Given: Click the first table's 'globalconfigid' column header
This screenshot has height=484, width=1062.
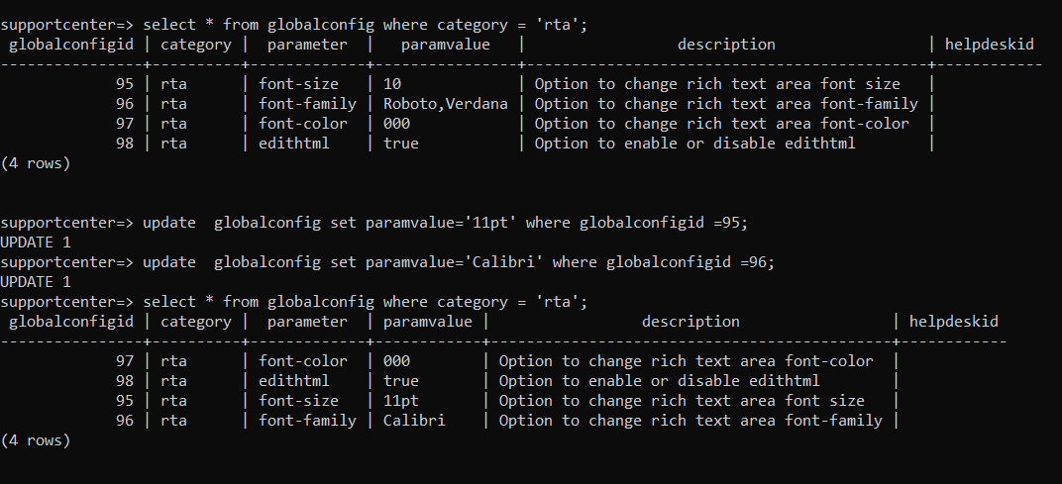Looking at the screenshot, I should 70,45.
